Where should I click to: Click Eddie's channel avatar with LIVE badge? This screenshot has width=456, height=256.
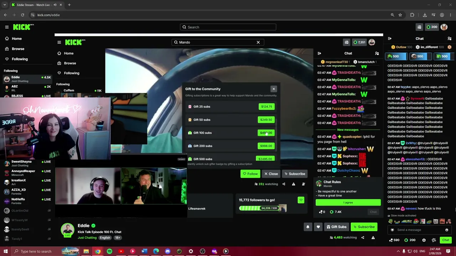pyautogui.click(x=67, y=230)
